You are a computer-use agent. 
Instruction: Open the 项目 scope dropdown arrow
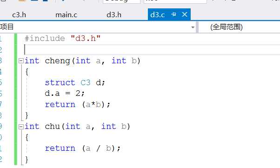193,27
